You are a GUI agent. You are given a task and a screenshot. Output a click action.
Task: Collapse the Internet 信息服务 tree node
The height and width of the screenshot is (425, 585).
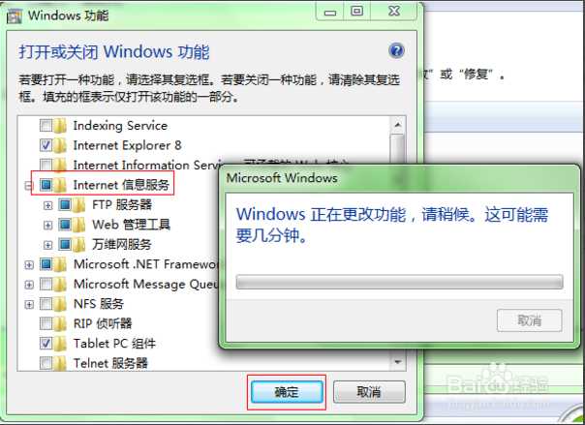(29, 185)
